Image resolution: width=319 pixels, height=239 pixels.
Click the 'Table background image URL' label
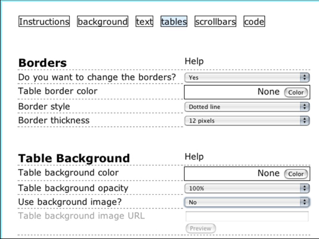point(82,216)
